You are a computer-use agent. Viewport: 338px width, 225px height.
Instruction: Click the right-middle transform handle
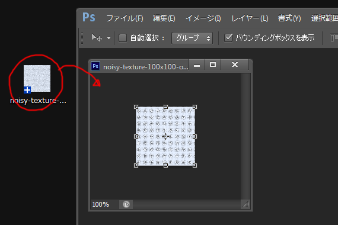click(194, 137)
